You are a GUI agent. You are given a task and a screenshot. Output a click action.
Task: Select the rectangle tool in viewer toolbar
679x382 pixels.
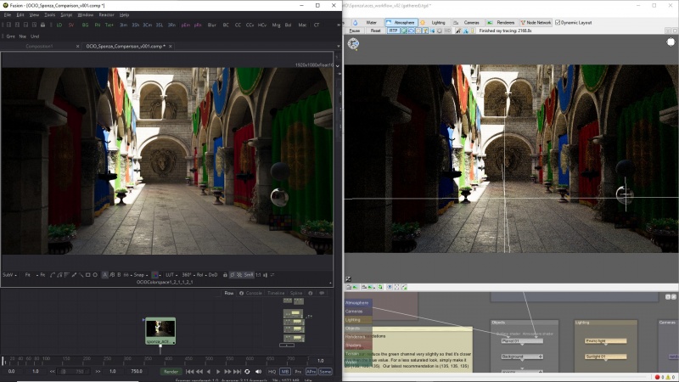click(x=88, y=275)
